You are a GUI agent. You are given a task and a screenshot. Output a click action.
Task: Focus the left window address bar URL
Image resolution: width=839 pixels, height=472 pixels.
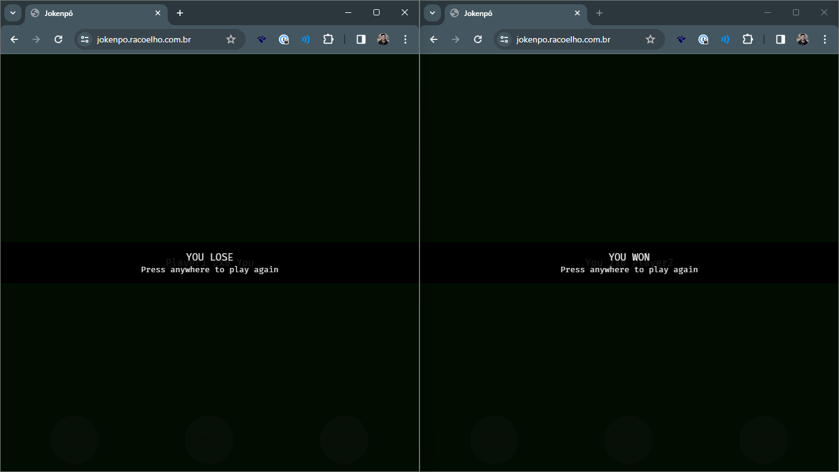coord(144,39)
